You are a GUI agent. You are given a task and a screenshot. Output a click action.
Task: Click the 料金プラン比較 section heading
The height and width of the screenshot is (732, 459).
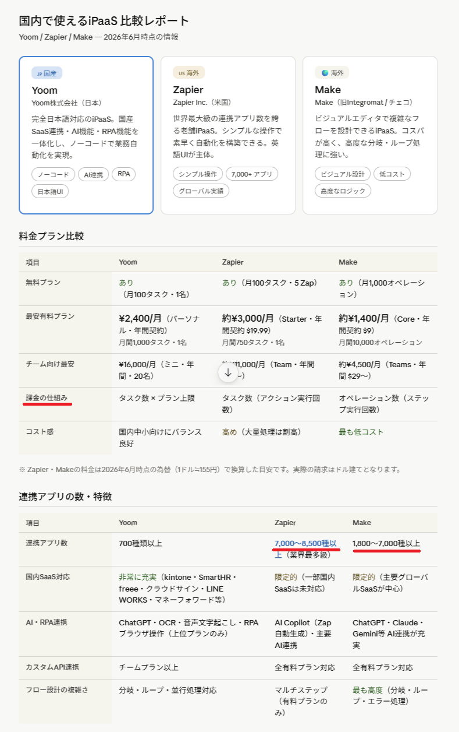tap(51, 236)
